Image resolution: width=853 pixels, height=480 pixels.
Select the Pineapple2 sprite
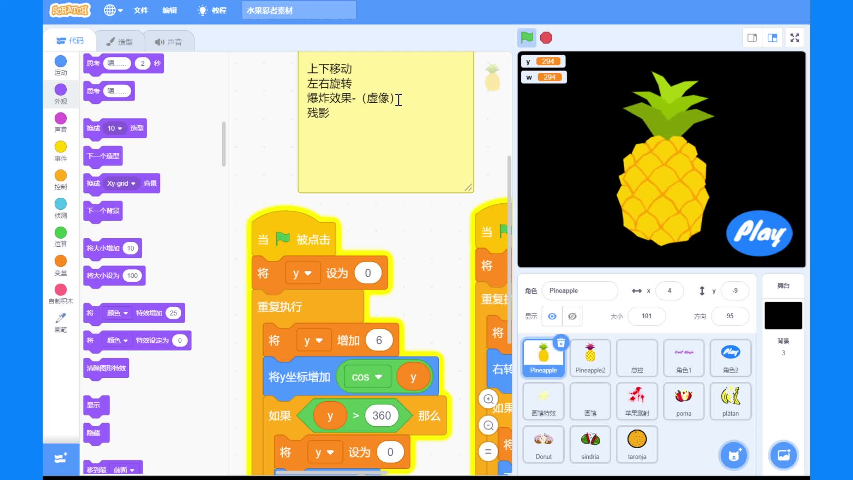pyautogui.click(x=590, y=358)
